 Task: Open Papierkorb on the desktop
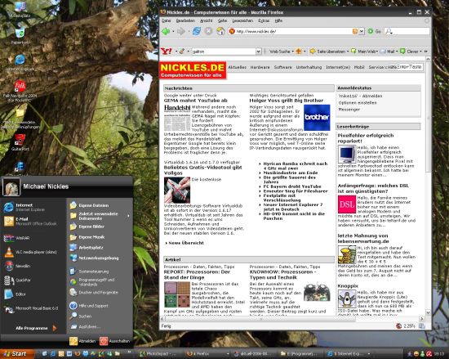tap(20, 35)
